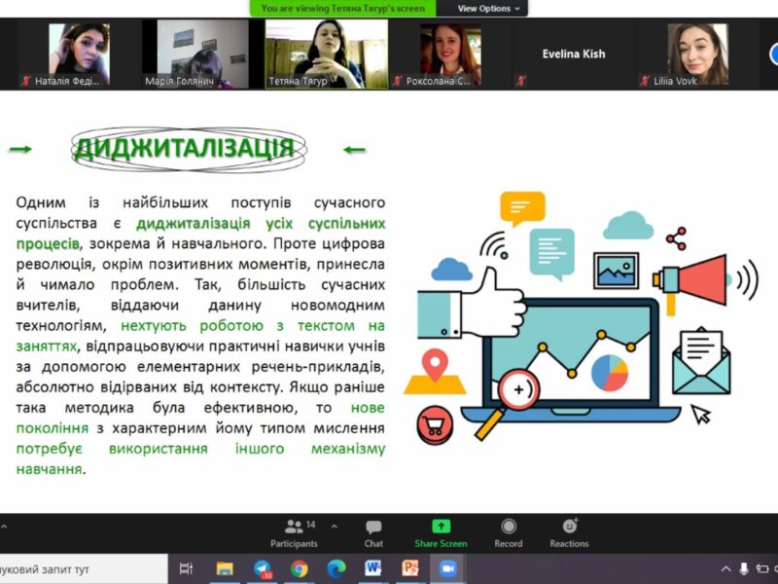Click the green Share Screen button
778x584 pixels.
coord(441,531)
